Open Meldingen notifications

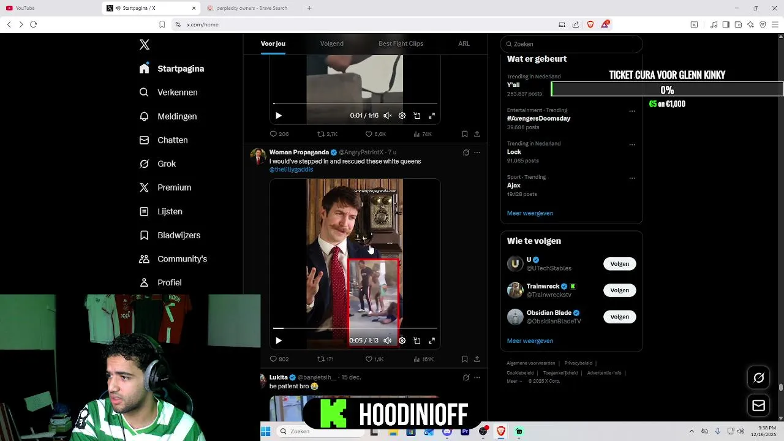click(x=168, y=116)
